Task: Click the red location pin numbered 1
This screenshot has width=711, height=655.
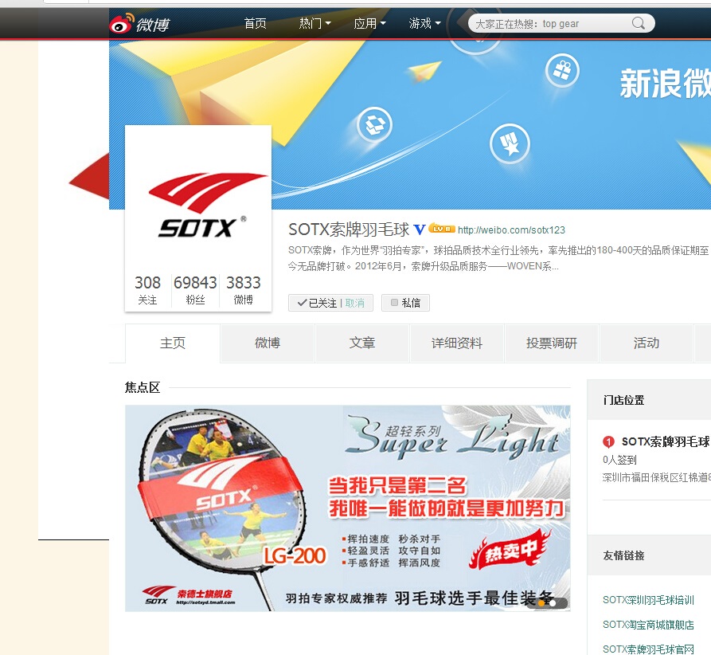Action: (x=608, y=441)
